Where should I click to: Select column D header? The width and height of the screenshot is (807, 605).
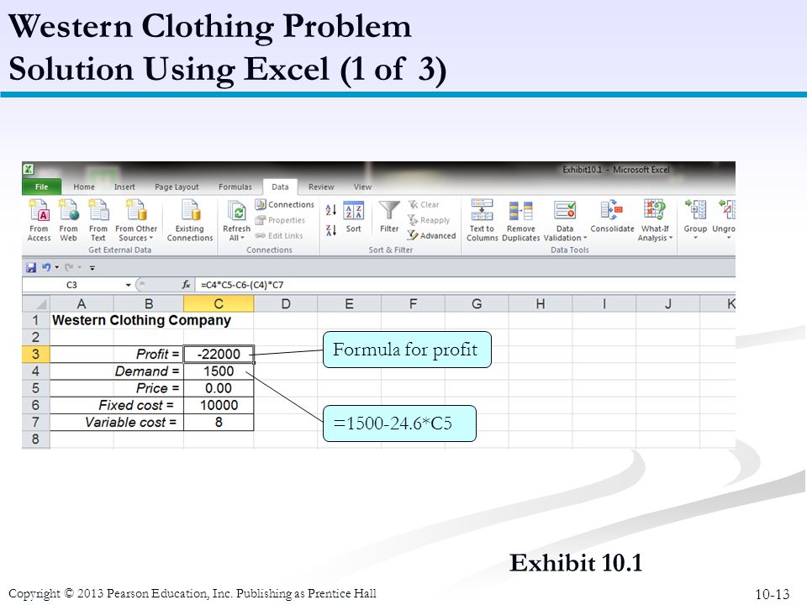(286, 304)
